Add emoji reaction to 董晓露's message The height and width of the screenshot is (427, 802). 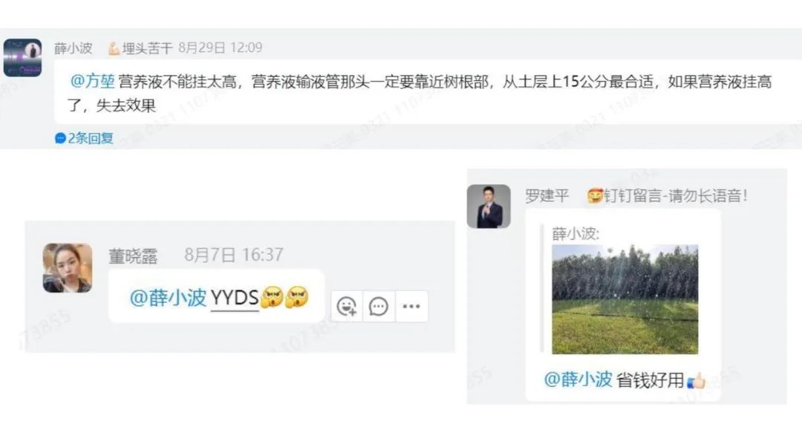347,306
